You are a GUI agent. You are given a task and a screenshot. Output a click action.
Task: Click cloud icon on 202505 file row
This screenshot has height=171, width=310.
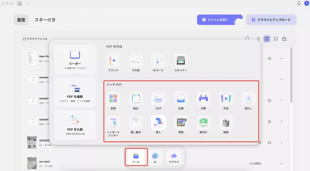[269, 142]
